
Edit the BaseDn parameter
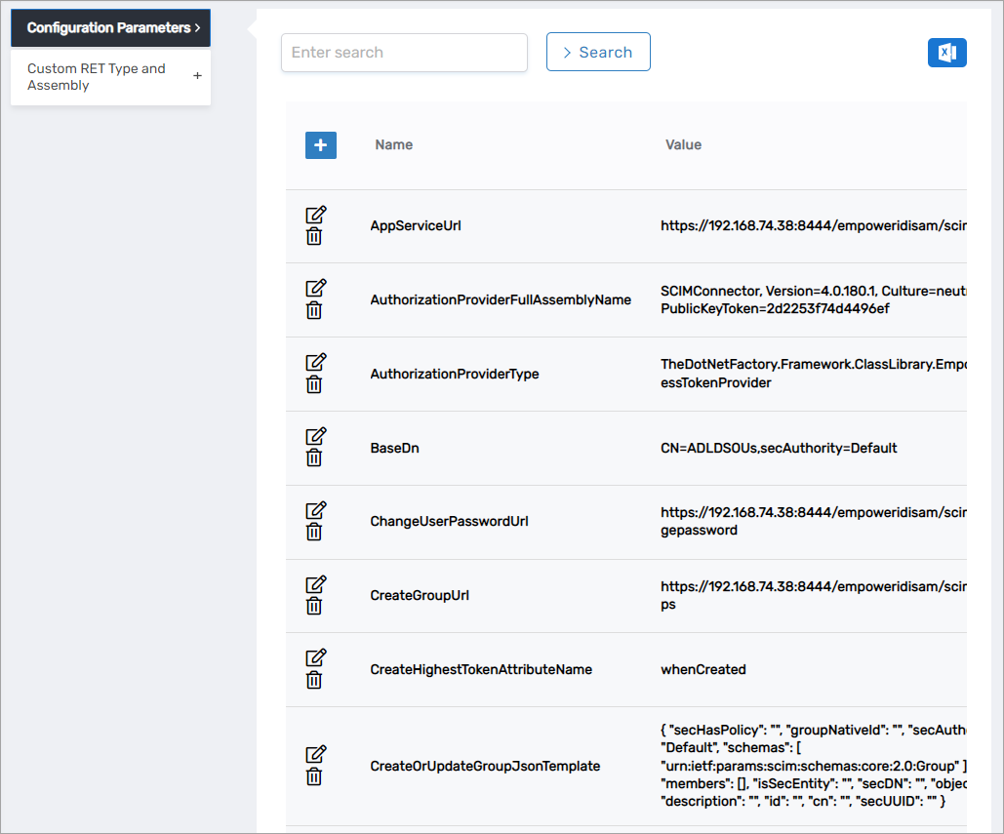(x=315, y=437)
